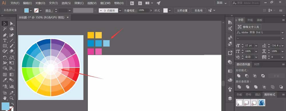The width and height of the screenshot is (286, 111).
Task: Click the foliage graphic style thumbnail
Action: tap(262, 103)
